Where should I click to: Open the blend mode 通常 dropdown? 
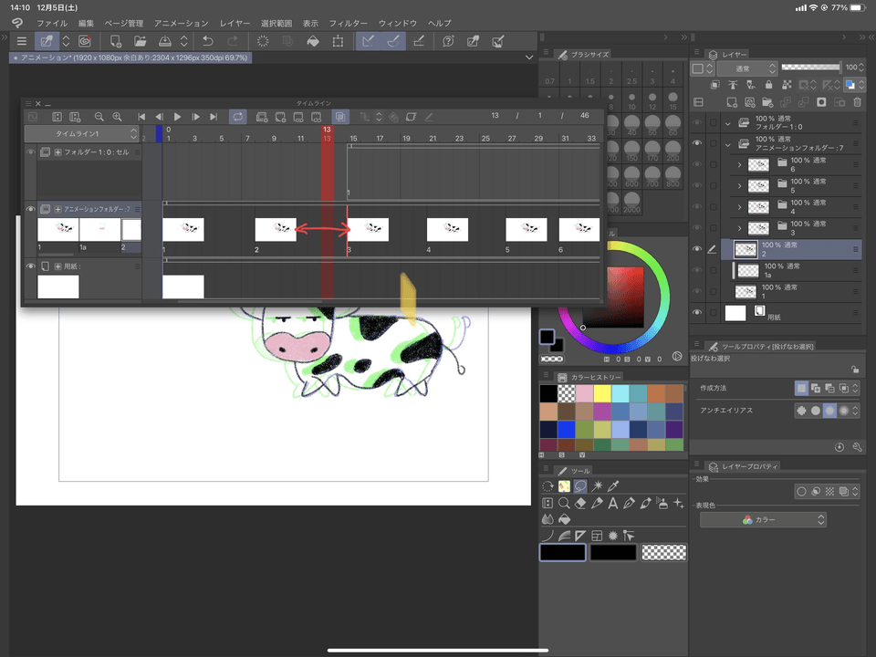(746, 68)
